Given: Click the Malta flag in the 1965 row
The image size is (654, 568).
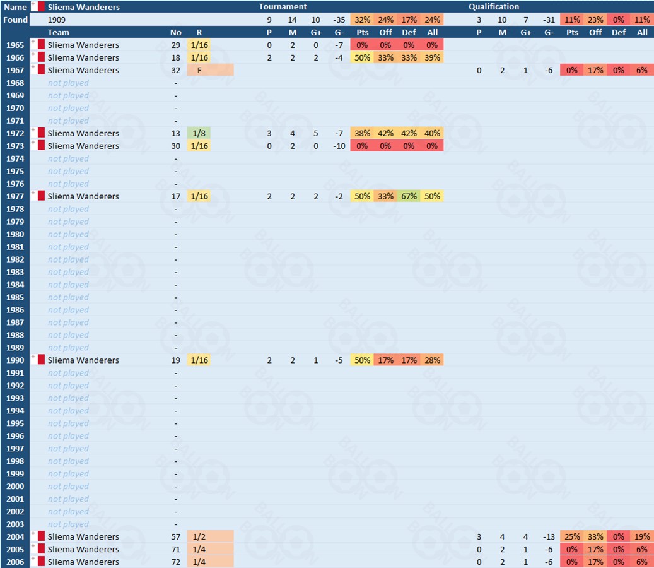Looking at the screenshot, I should (38, 45).
